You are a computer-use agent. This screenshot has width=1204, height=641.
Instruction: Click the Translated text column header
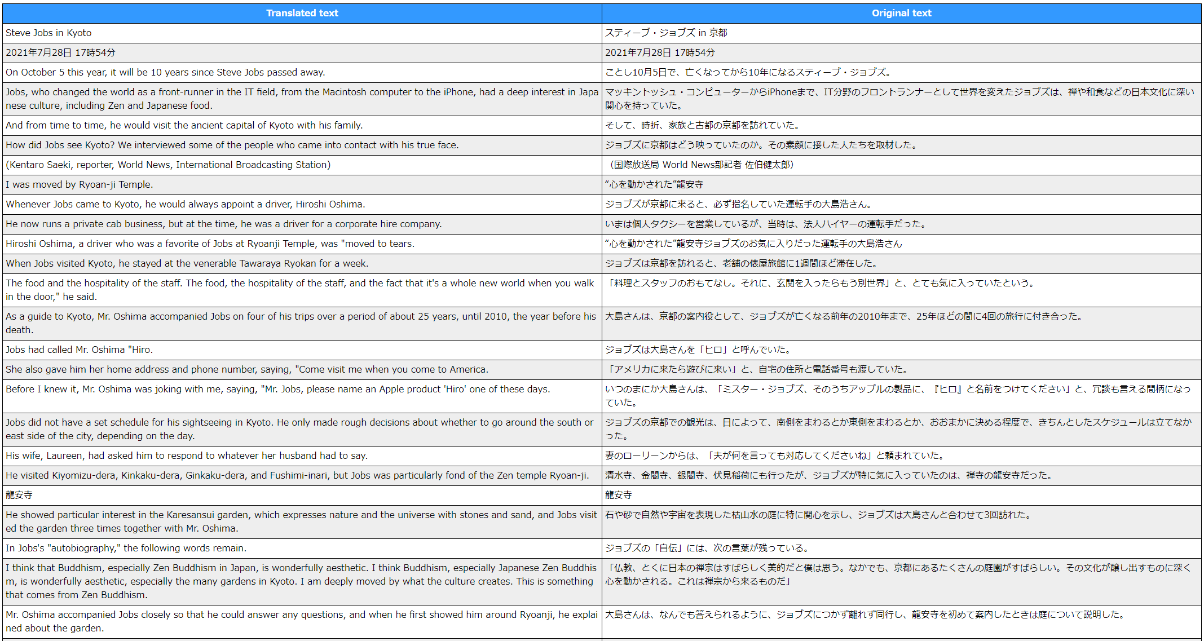click(302, 13)
